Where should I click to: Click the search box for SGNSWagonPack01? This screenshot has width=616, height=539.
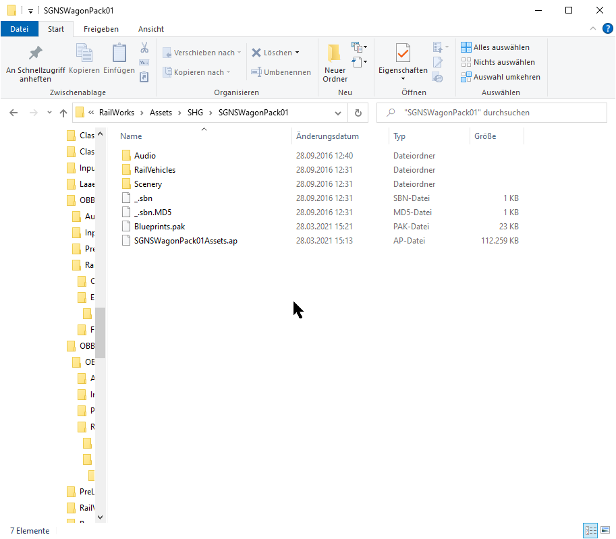pyautogui.click(x=492, y=113)
